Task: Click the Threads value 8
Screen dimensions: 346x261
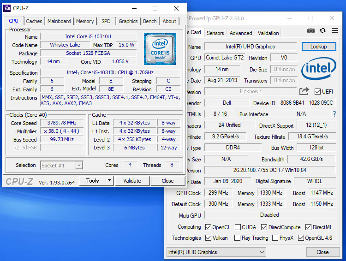Action: click(x=172, y=165)
